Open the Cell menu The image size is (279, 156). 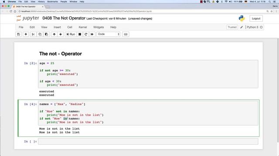[70, 27]
